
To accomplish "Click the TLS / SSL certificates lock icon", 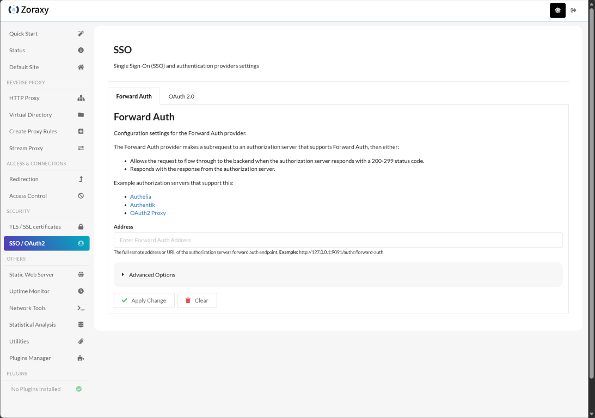I will coord(81,226).
